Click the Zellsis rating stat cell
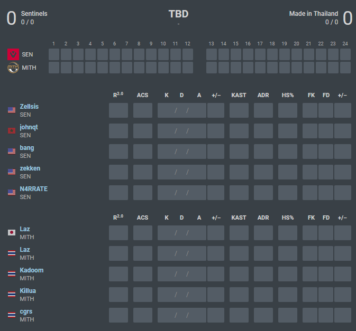This screenshot has height=331, width=356. pyautogui.click(x=118, y=110)
